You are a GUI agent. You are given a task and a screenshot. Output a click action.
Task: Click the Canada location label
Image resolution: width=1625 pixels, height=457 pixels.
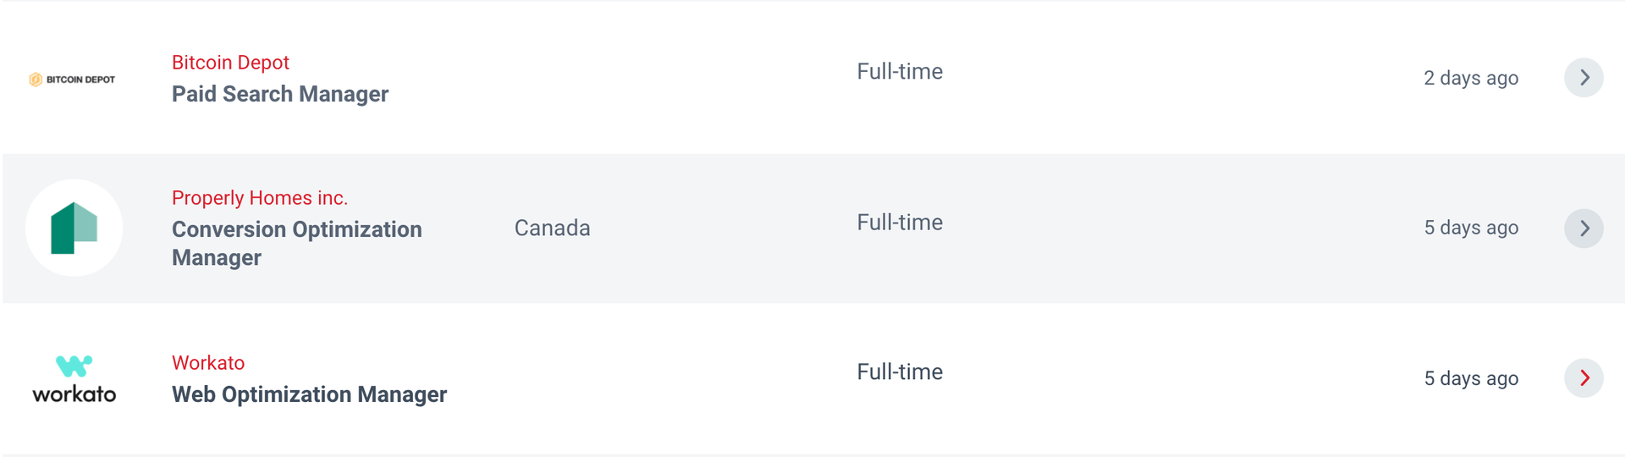click(552, 228)
